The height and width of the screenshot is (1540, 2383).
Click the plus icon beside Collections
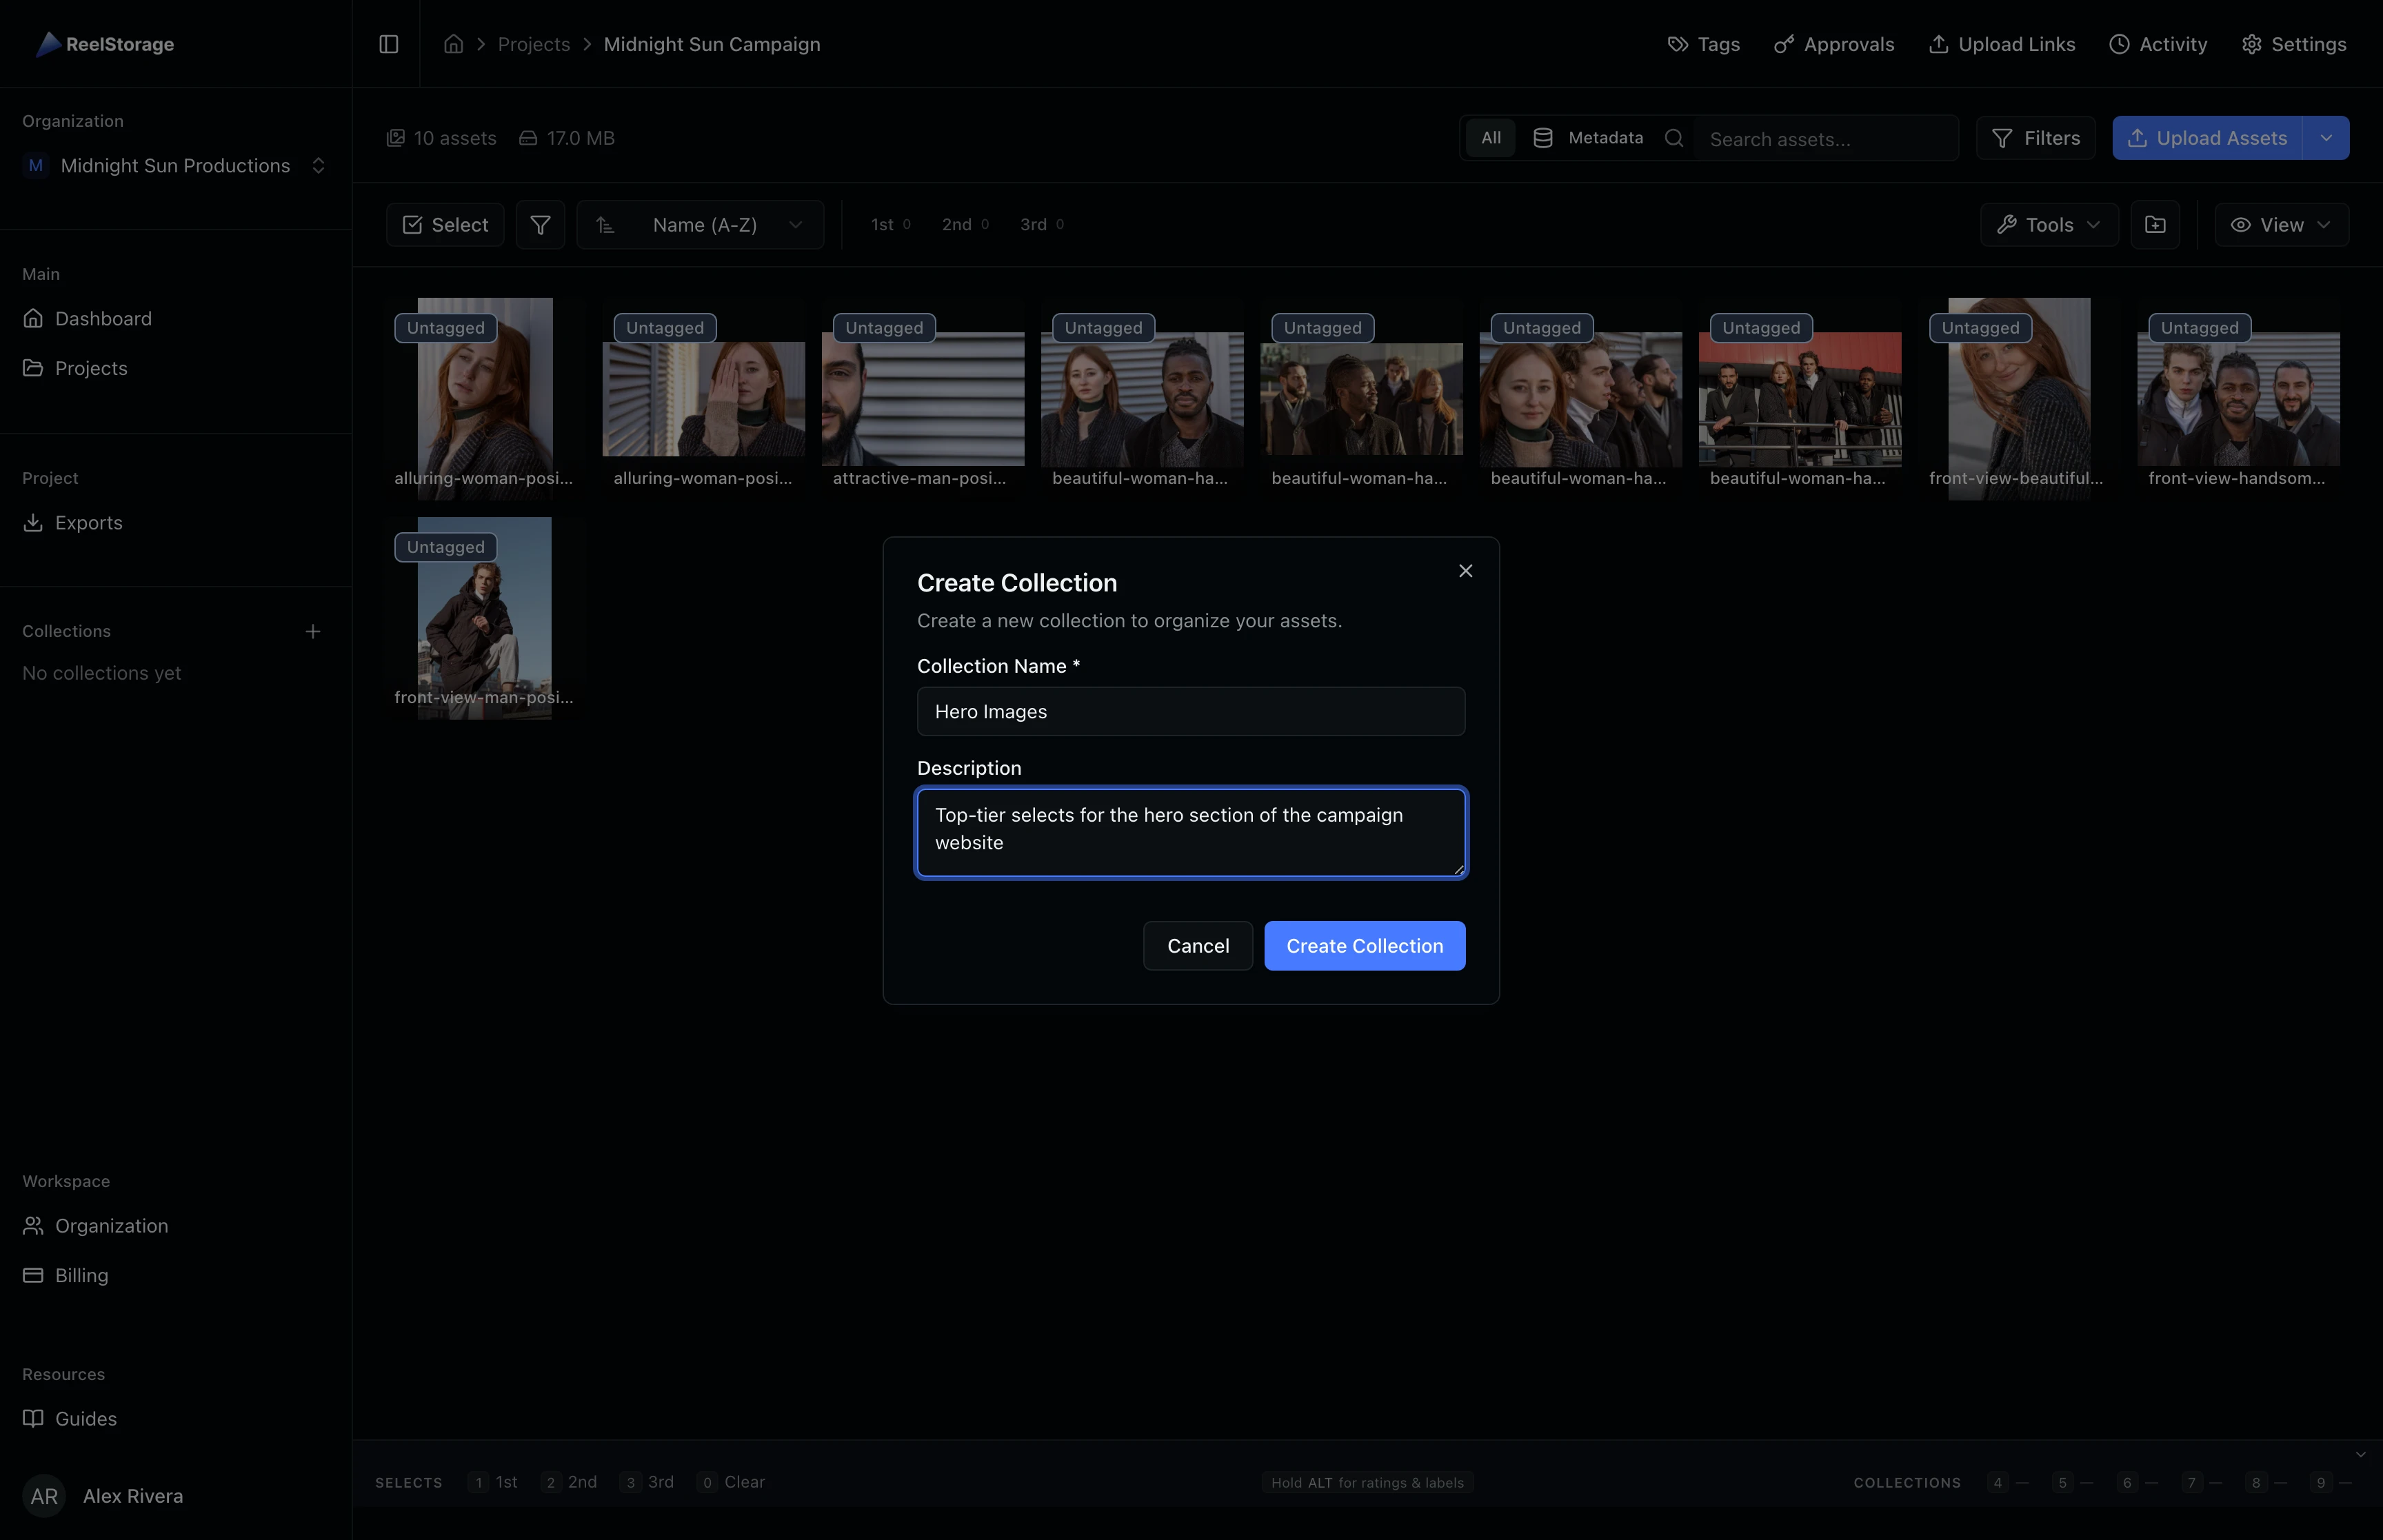pyautogui.click(x=313, y=631)
